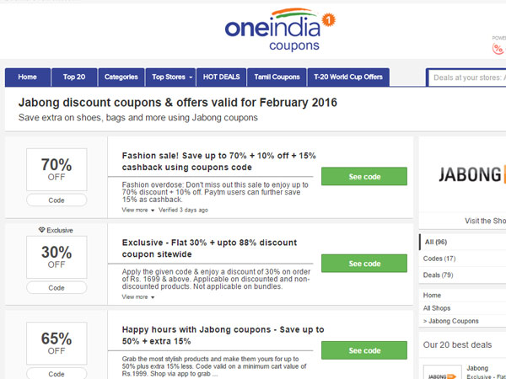
Task: Open the Categories tab
Action: (121, 77)
